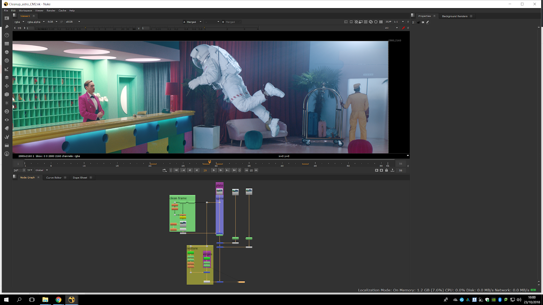Open the Transform nodes move icon
543x305 pixels.
point(6,86)
